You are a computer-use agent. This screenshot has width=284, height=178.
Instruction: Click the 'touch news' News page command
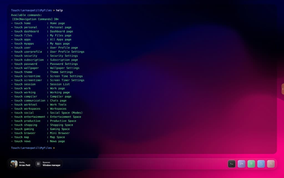tap(22, 141)
